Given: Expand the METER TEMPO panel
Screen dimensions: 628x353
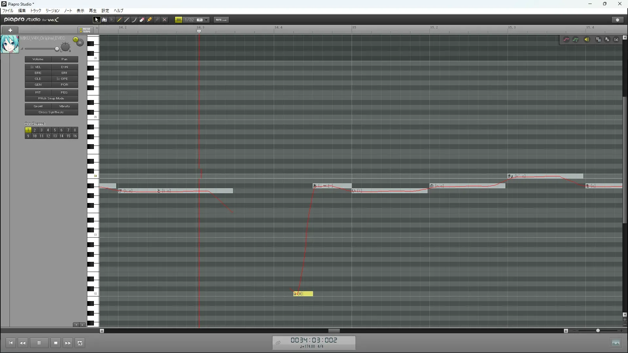Looking at the screenshot, I should [85, 30].
